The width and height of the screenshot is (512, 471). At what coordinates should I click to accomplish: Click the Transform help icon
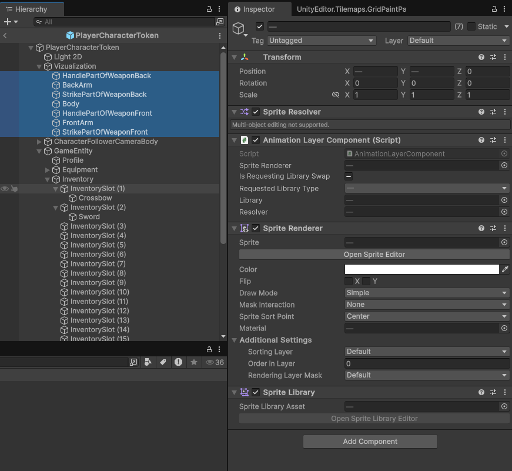click(x=481, y=57)
